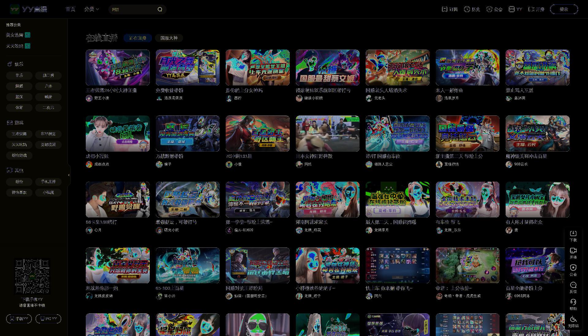Expand the 分类 category dropdown

pyautogui.click(x=92, y=9)
